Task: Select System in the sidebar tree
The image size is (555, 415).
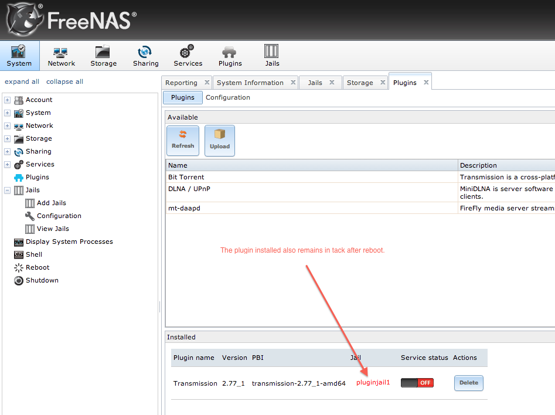Action: pyautogui.click(x=38, y=113)
